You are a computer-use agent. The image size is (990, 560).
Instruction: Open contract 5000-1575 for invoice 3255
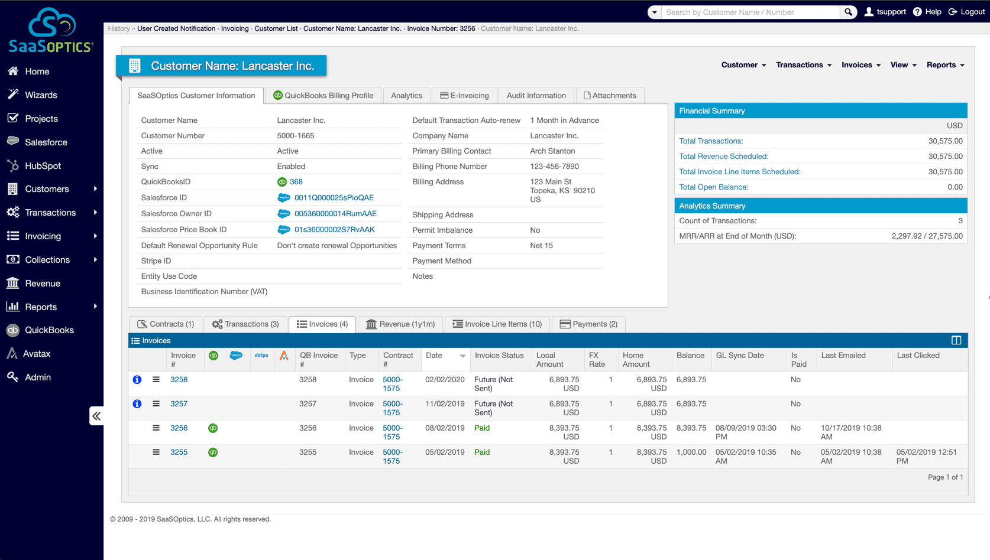click(x=392, y=457)
